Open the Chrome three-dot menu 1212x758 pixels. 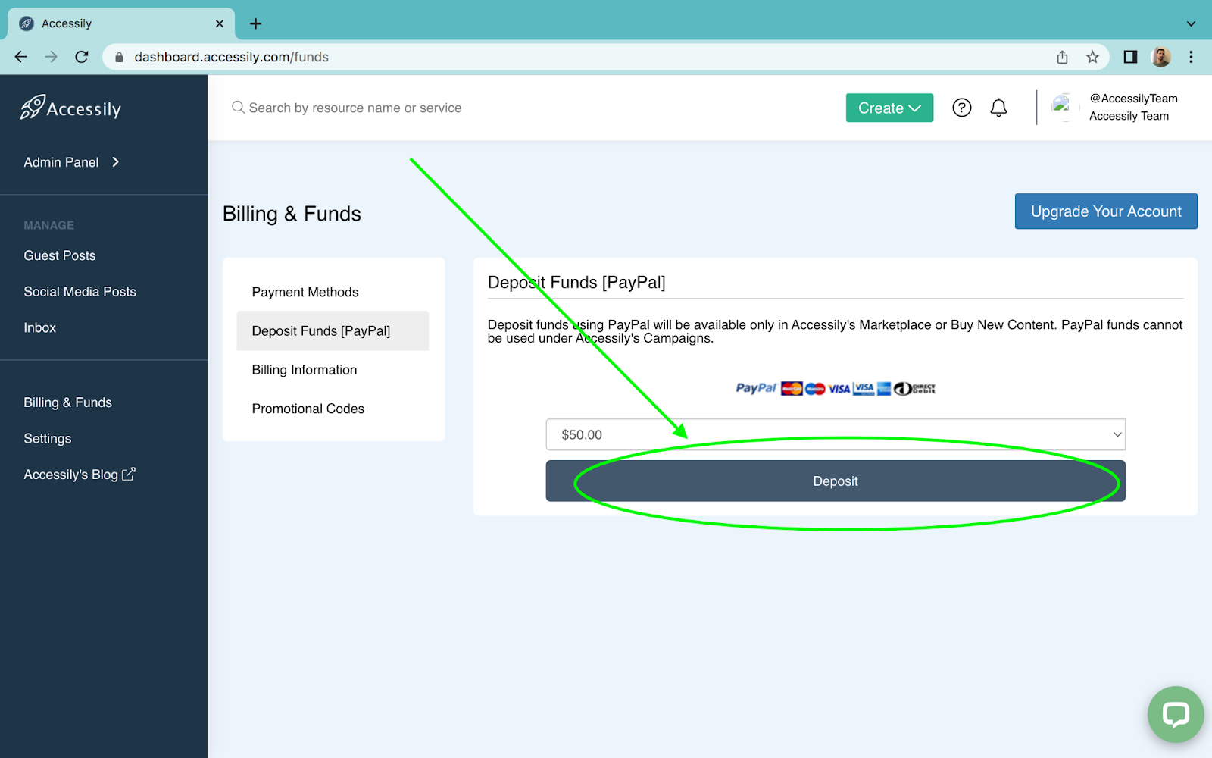click(x=1191, y=57)
